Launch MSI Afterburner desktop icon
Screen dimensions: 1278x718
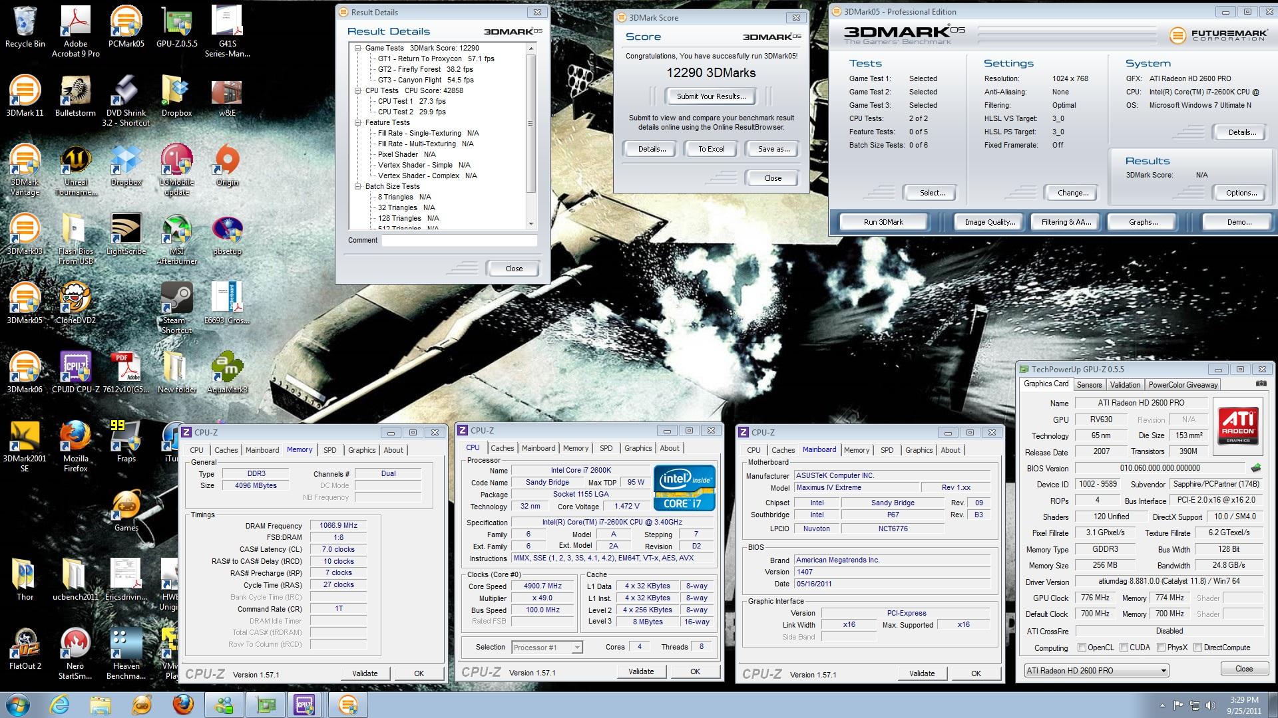[177, 239]
